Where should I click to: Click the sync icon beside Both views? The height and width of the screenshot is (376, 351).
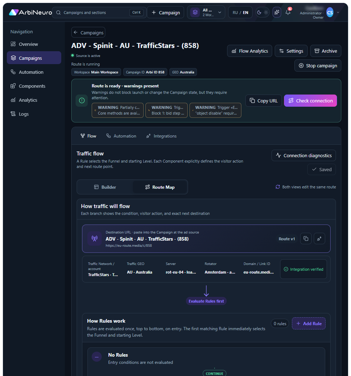pos(278,187)
